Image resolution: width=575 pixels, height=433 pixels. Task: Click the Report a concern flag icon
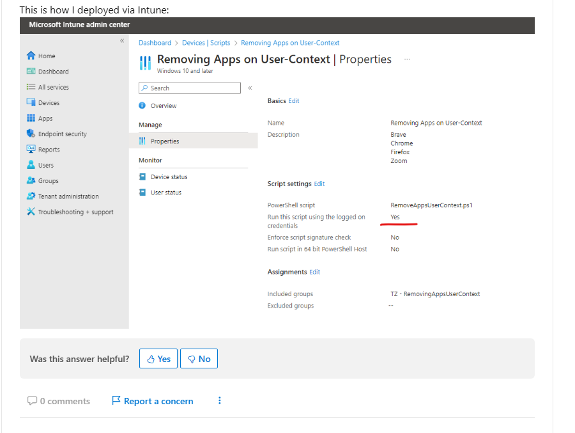(116, 400)
